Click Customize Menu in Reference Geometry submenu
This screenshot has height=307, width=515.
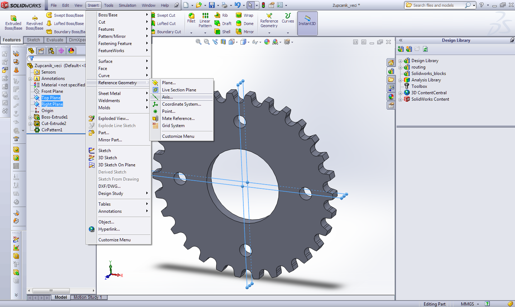click(178, 136)
